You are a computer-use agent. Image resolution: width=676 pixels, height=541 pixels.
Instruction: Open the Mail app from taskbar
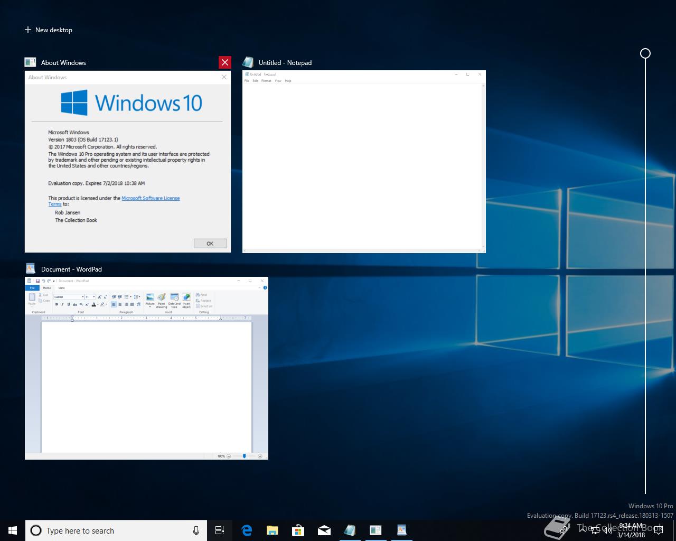pos(324,530)
